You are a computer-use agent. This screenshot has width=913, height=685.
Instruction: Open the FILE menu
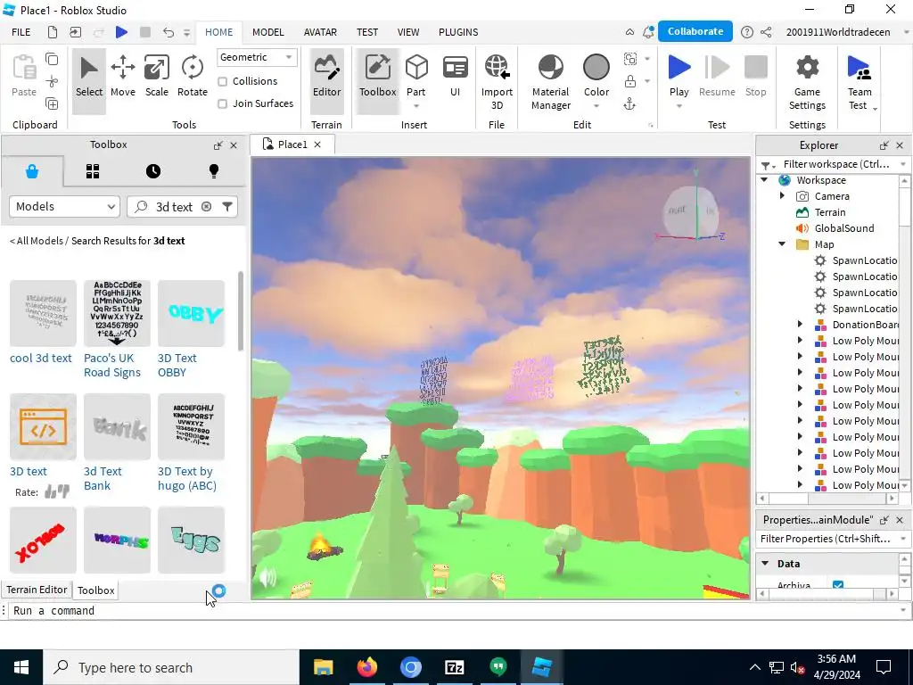(x=21, y=32)
